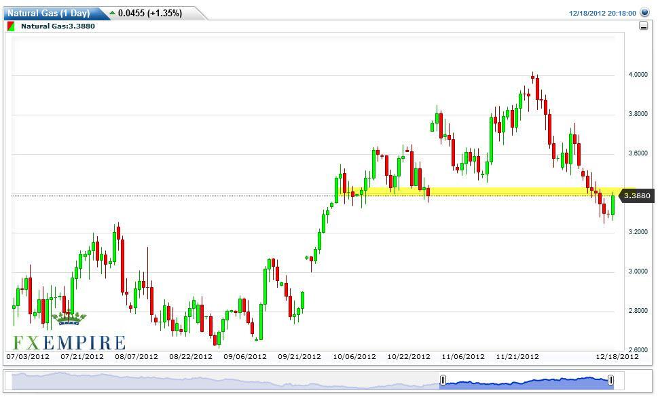Click the 4.0000 price axis label
Viewport: 658px width, 397px height.
[637, 75]
